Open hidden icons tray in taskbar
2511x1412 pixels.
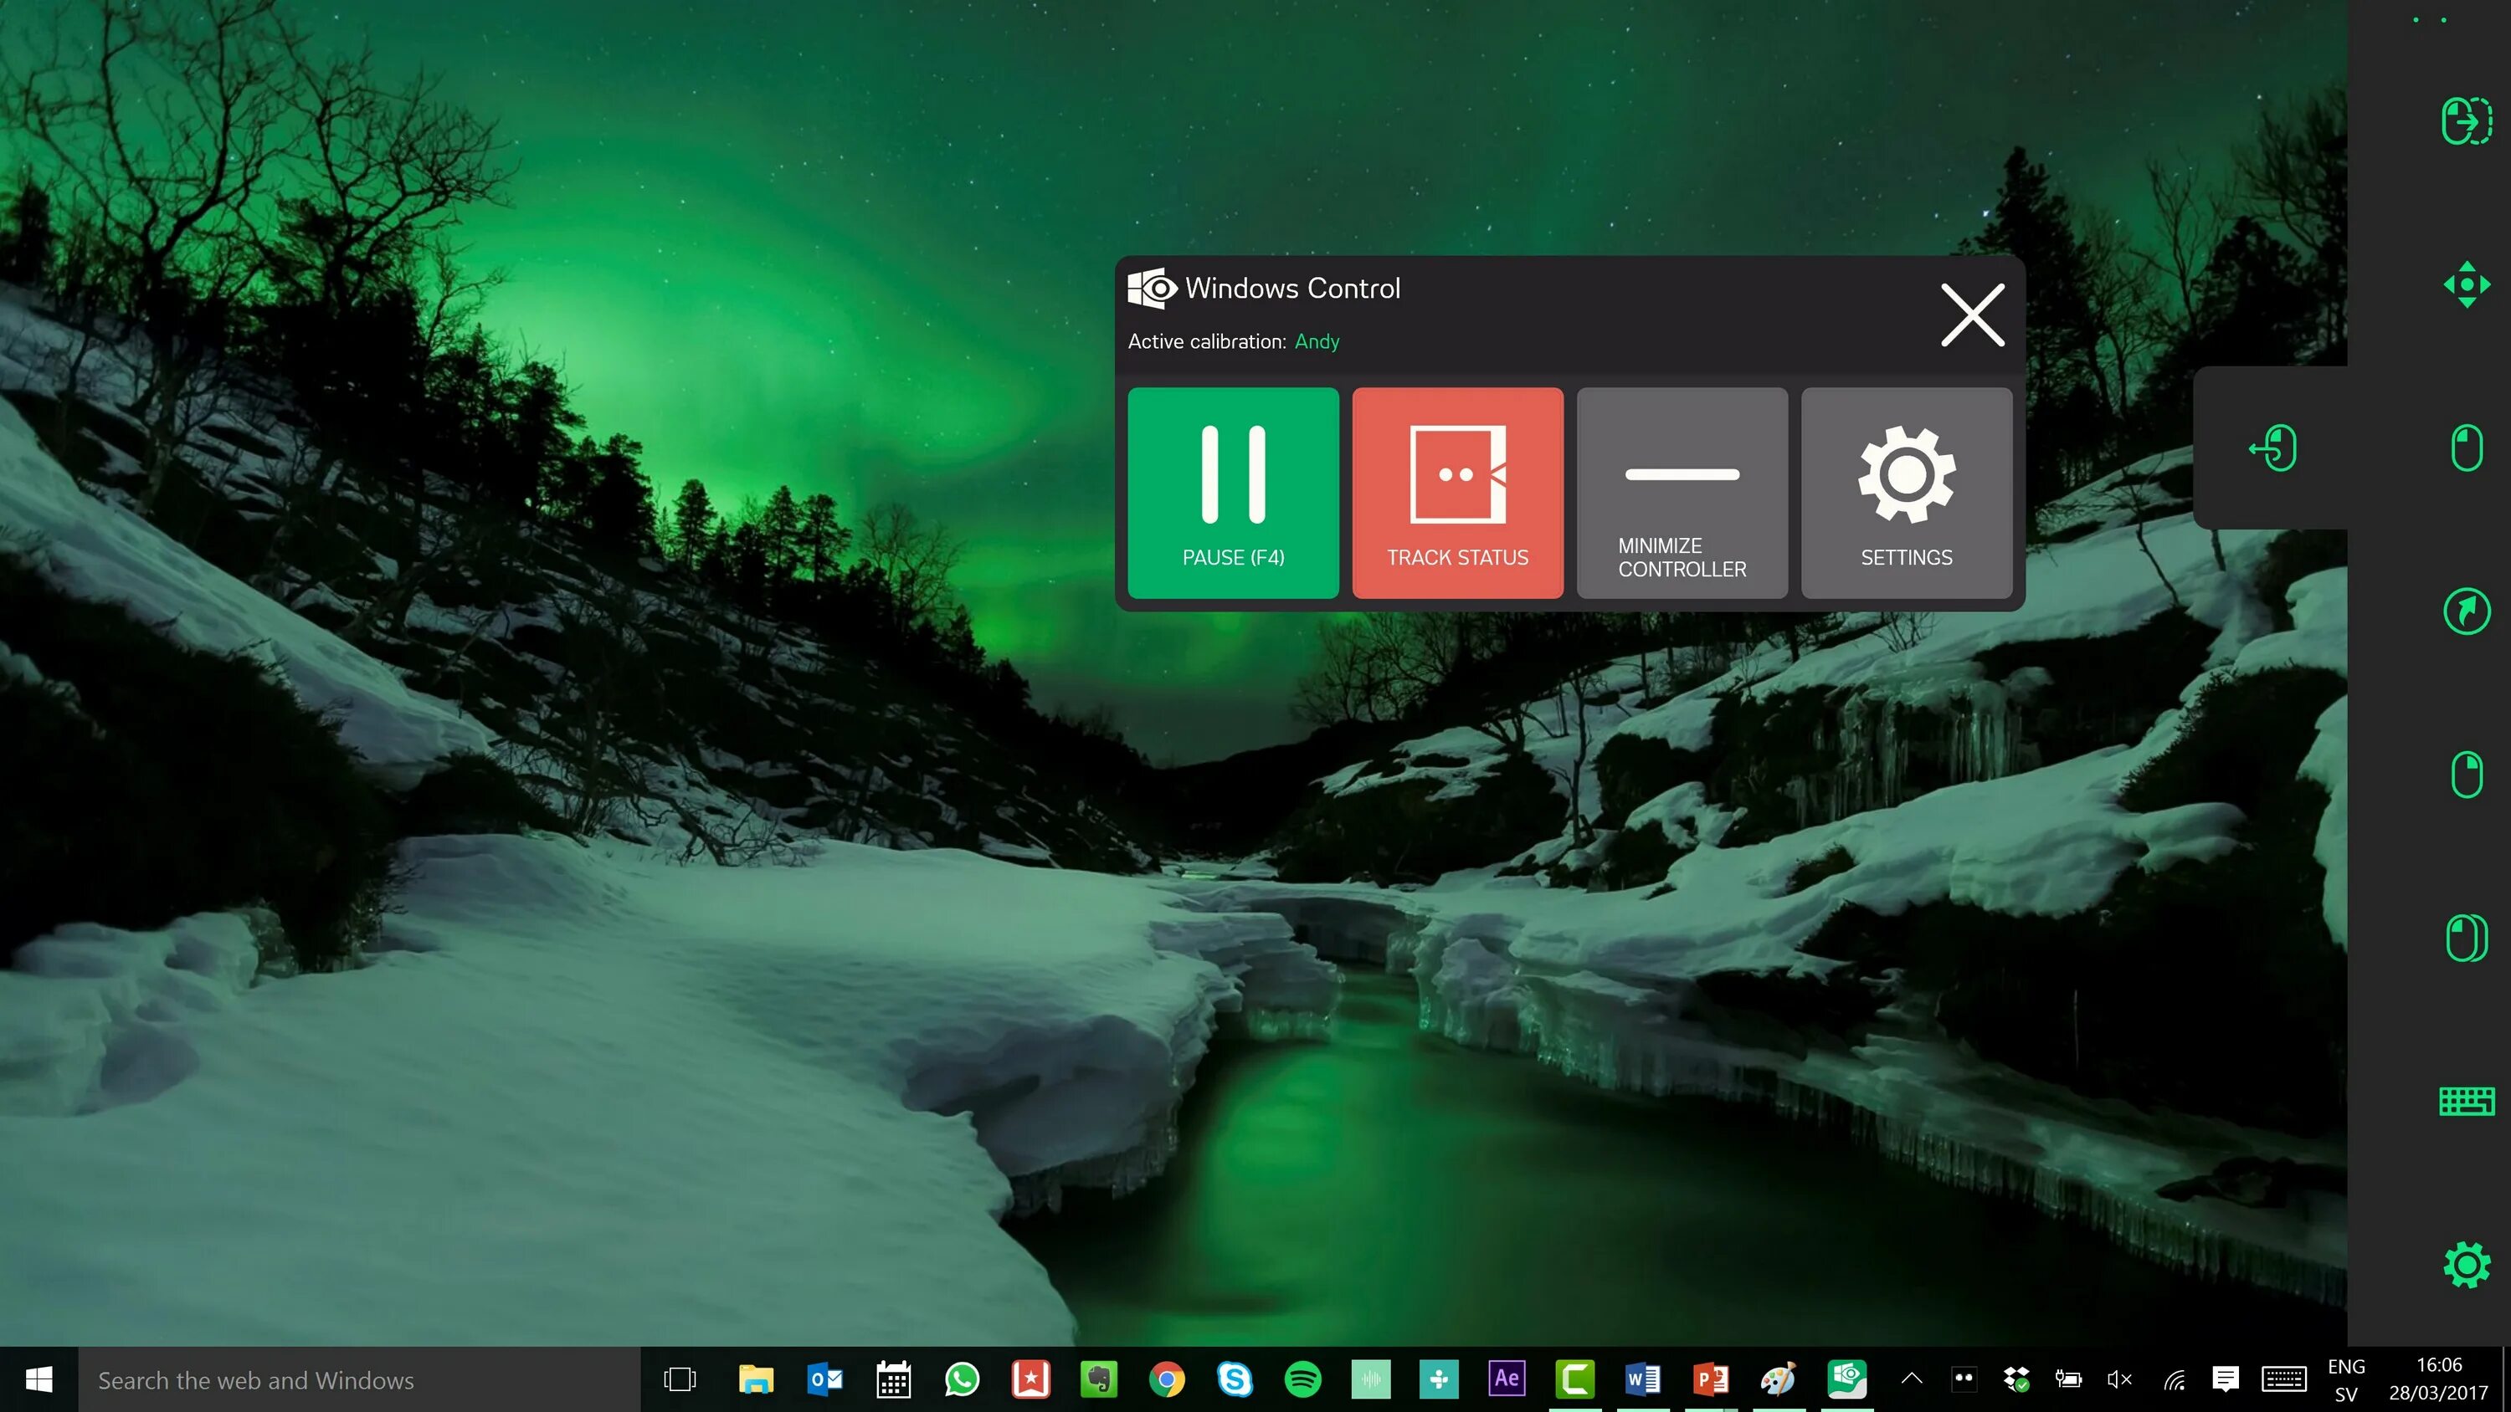click(1909, 1378)
